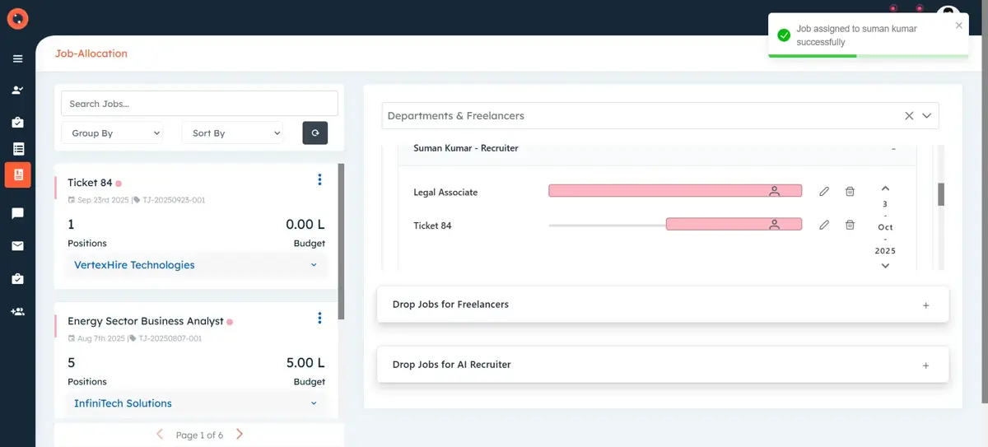Open options menu for Energy Sector Business Analyst
The image size is (988, 447).
319,319
